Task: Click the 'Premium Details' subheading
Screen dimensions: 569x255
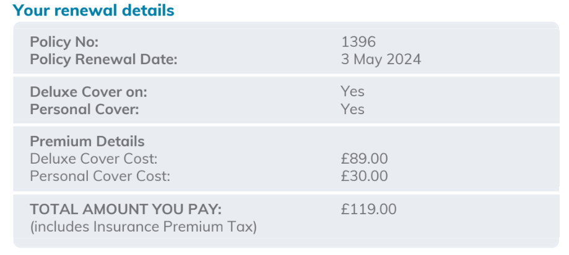Action: point(87,141)
